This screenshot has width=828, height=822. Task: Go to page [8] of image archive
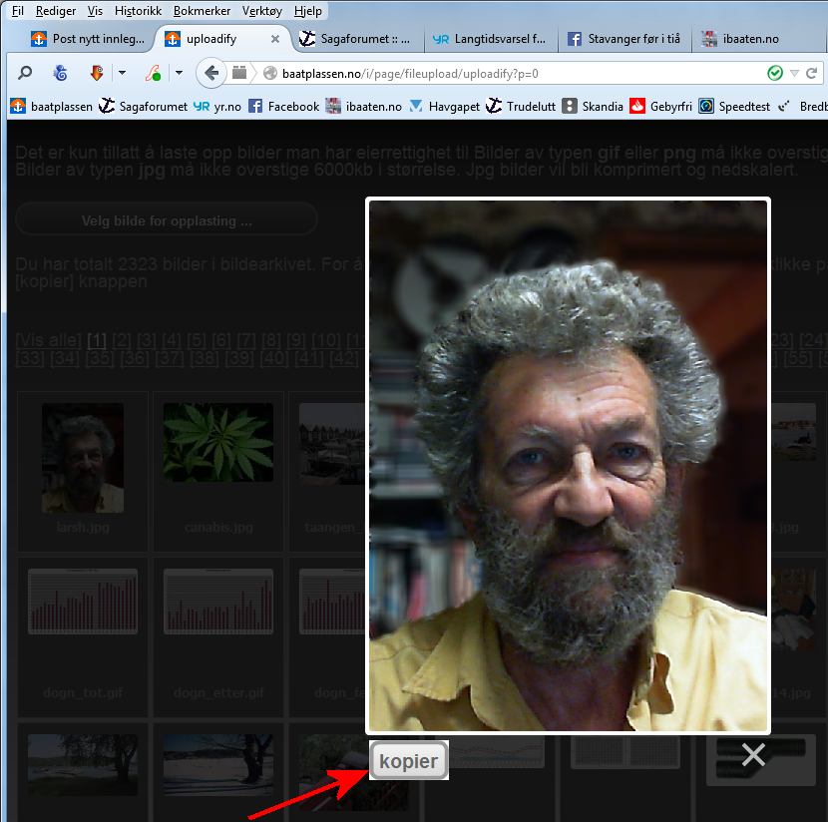click(x=271, y=340)
